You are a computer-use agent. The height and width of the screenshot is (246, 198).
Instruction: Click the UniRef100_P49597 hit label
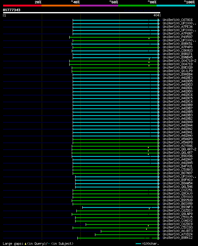point(178,37)
